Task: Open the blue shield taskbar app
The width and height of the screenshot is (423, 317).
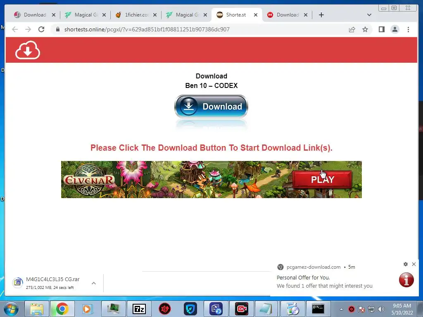Action: coord(190,309)
